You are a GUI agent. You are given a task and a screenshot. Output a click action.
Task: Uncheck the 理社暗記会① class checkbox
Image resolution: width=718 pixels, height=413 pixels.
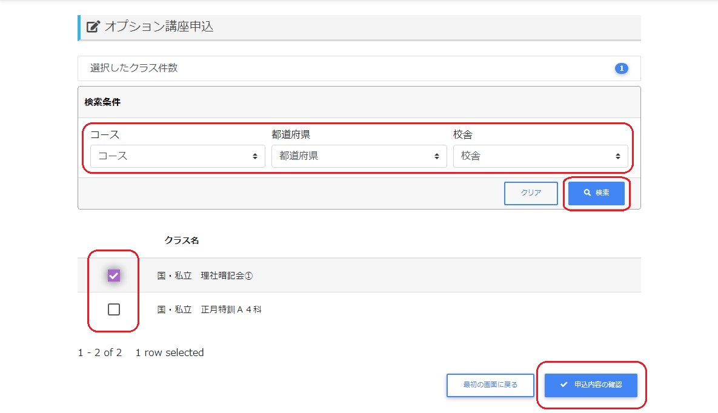(x=114, y=276)
